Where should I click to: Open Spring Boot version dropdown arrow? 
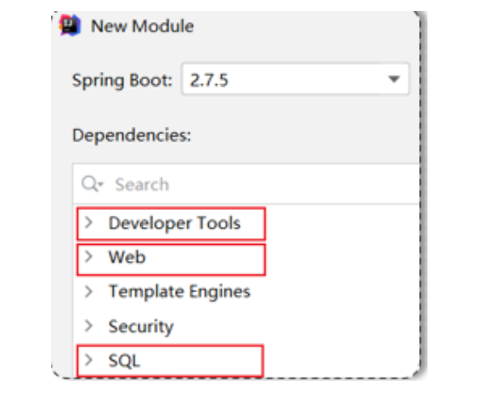point(393,79)
